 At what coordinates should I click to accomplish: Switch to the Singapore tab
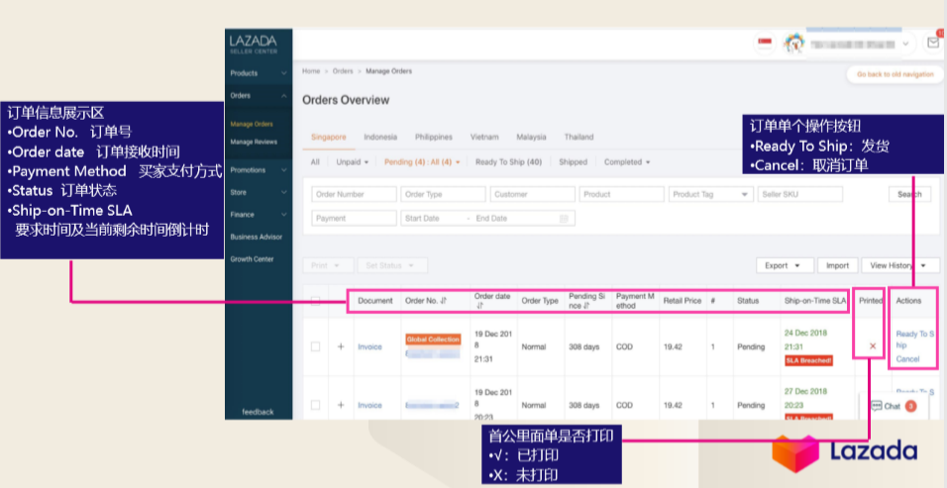point(329,137)
